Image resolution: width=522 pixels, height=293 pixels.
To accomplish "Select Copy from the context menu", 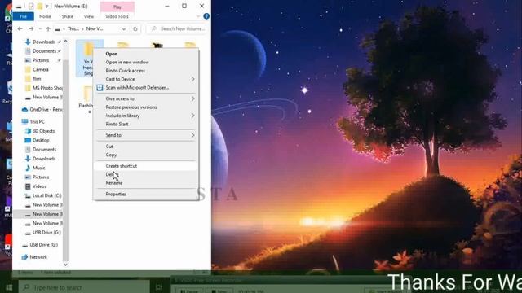I will pyautogui.click(x=111, y=155).
